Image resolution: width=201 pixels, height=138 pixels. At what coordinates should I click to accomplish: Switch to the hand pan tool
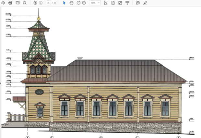(71, 3)
